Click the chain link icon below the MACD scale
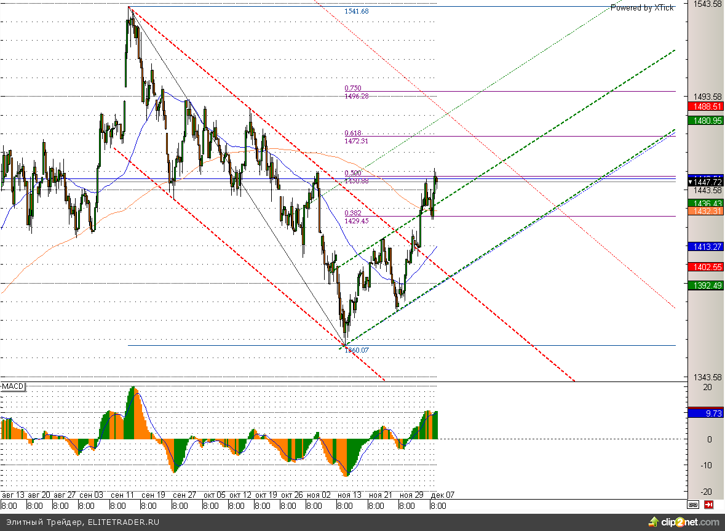 (693, 505)
